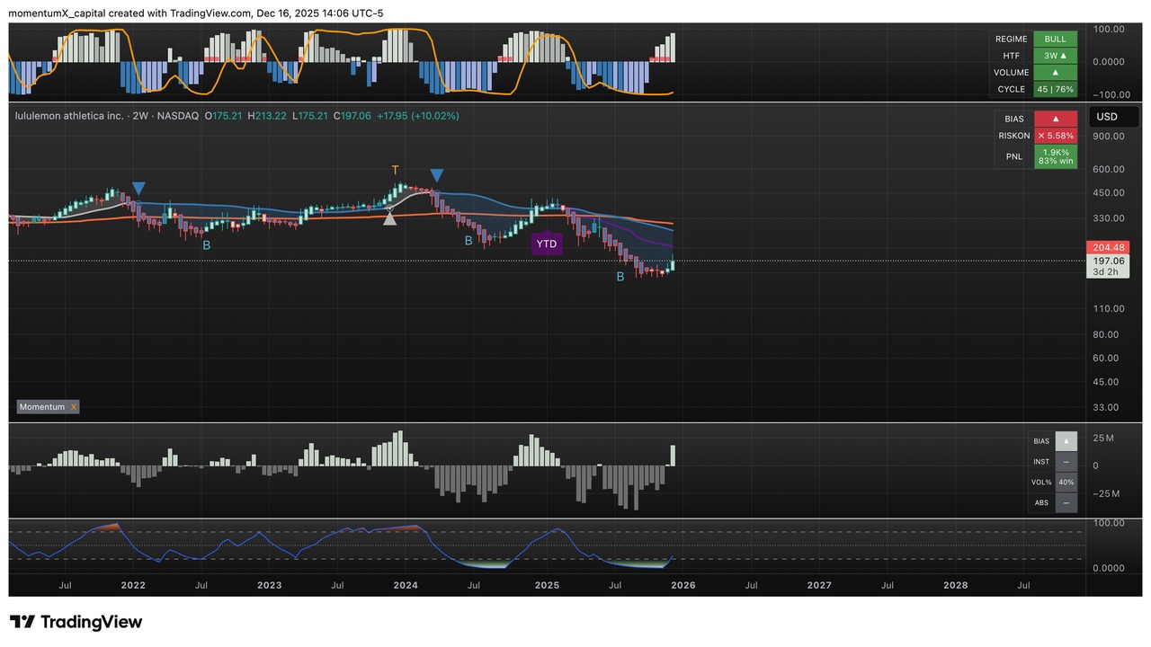Click the orange T marker above the candles
Screen dimensions: 1151x647
point(395,170)
